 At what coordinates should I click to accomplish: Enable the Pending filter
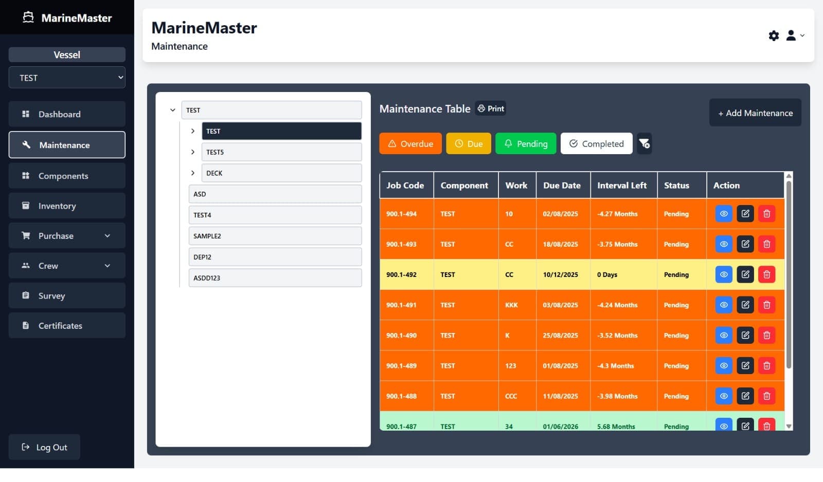526,143
